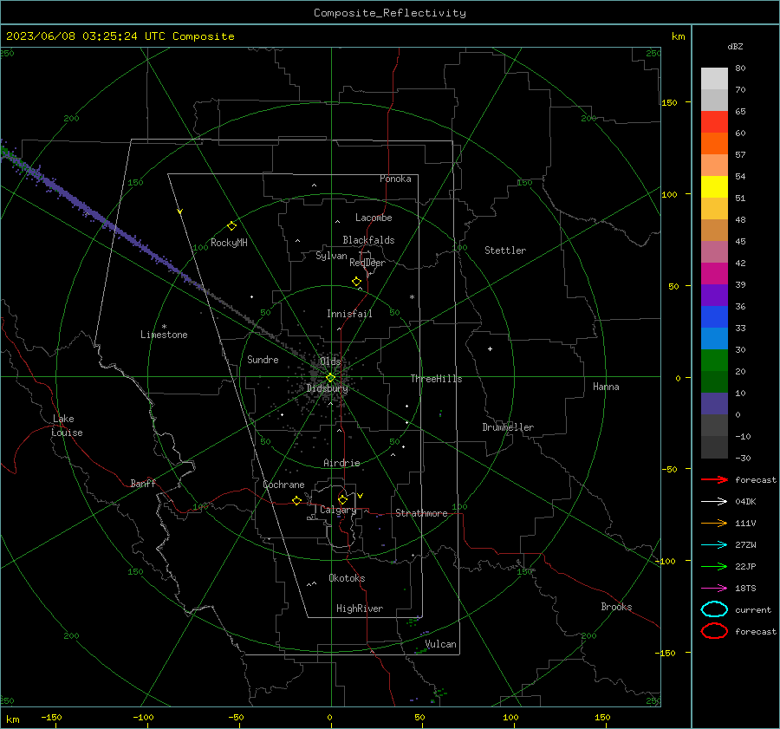The height and width of the screenshot is (729, 780).
Task: Click the Banff label
Action: tap(143, 484)
